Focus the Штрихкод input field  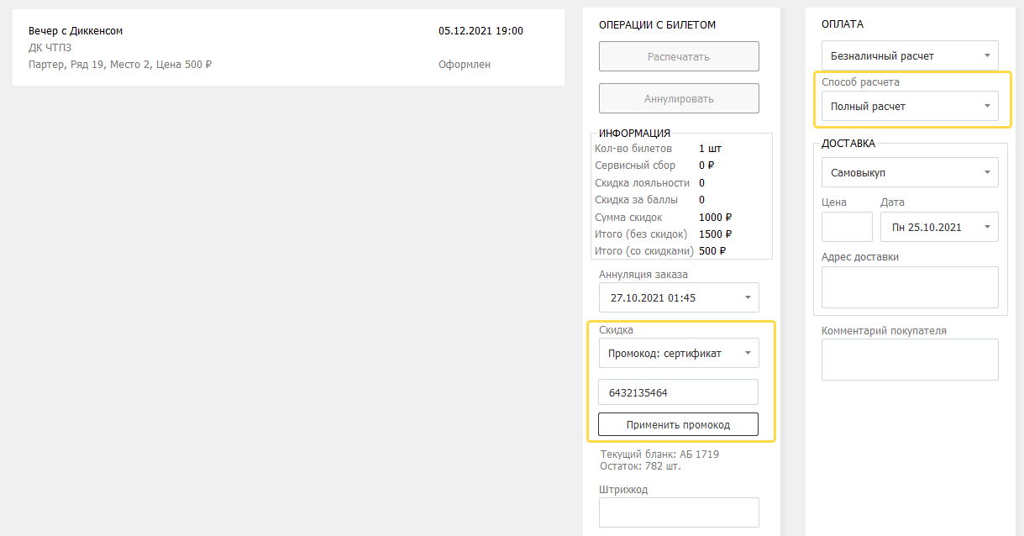(678, 512)
